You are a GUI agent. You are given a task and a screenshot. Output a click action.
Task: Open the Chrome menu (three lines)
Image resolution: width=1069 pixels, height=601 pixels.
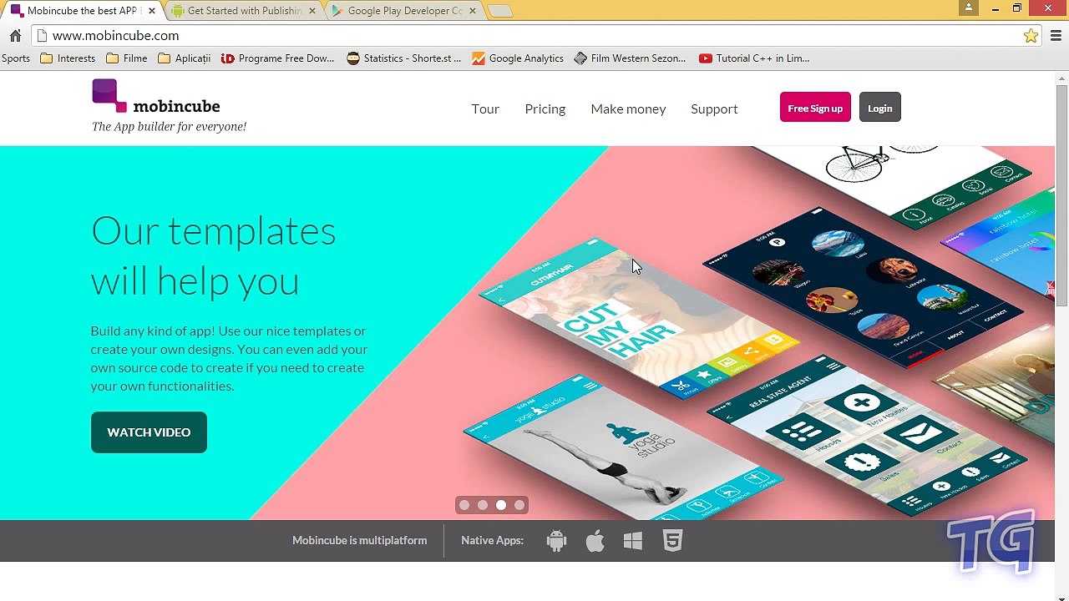point(1056,36)
